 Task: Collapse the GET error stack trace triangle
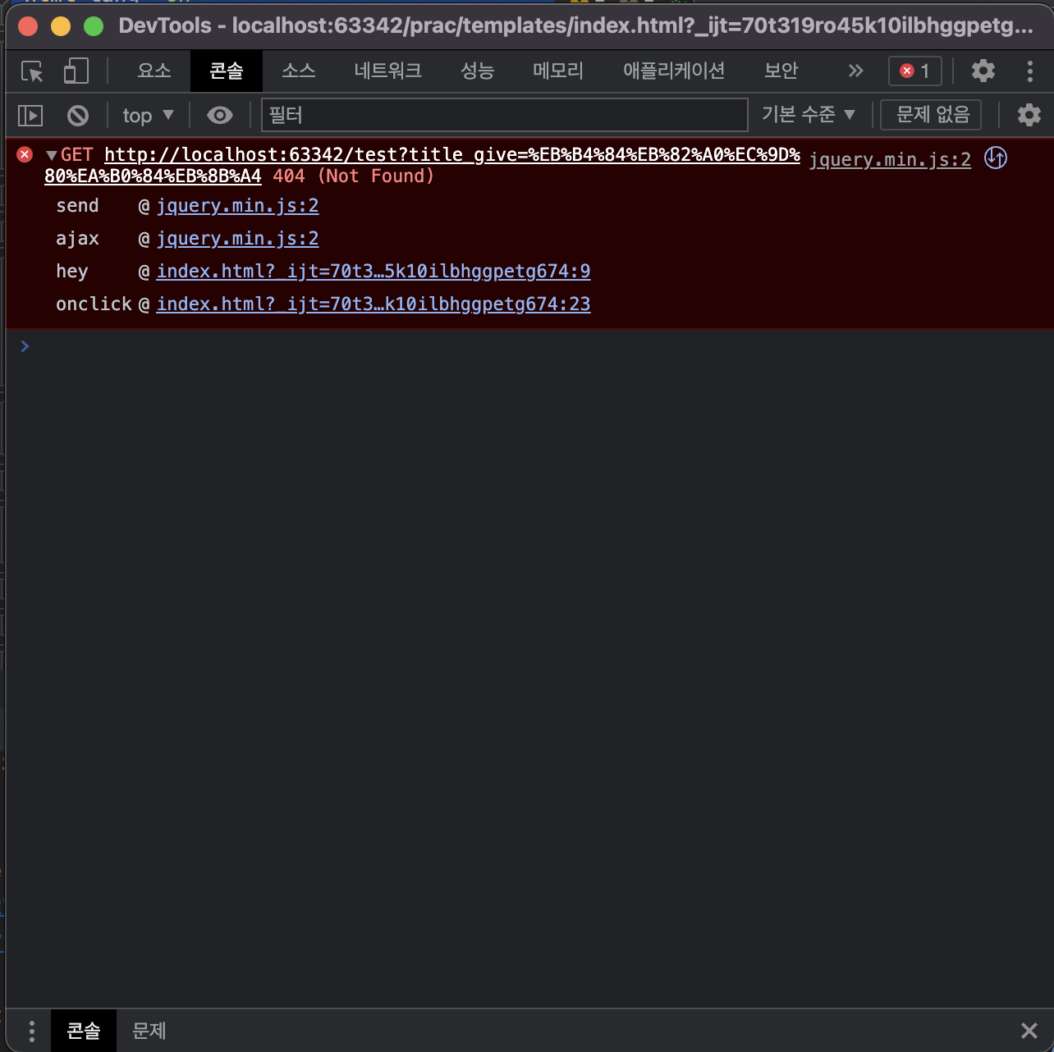[x=52, y=155]
